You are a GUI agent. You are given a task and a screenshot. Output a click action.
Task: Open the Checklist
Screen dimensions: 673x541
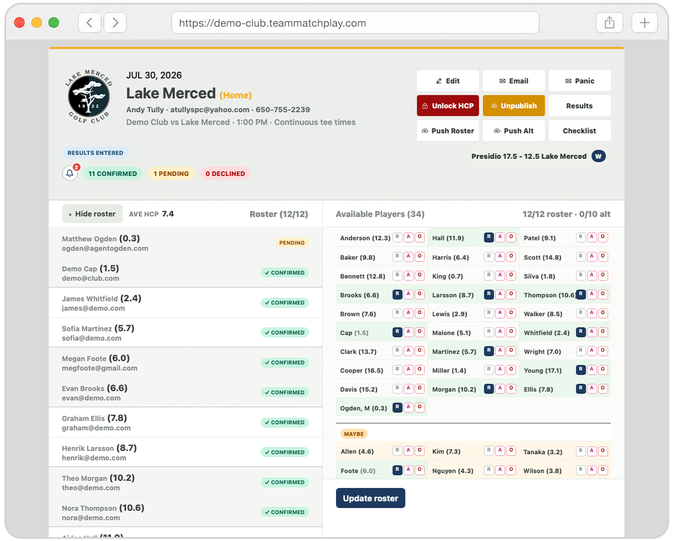[580, 131]
